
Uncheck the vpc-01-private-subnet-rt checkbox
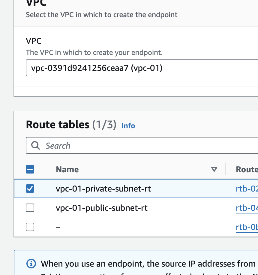30,189
